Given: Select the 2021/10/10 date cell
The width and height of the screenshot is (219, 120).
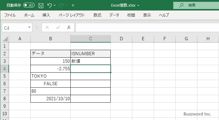Looking at the screenshot, I should coord(51,99).
